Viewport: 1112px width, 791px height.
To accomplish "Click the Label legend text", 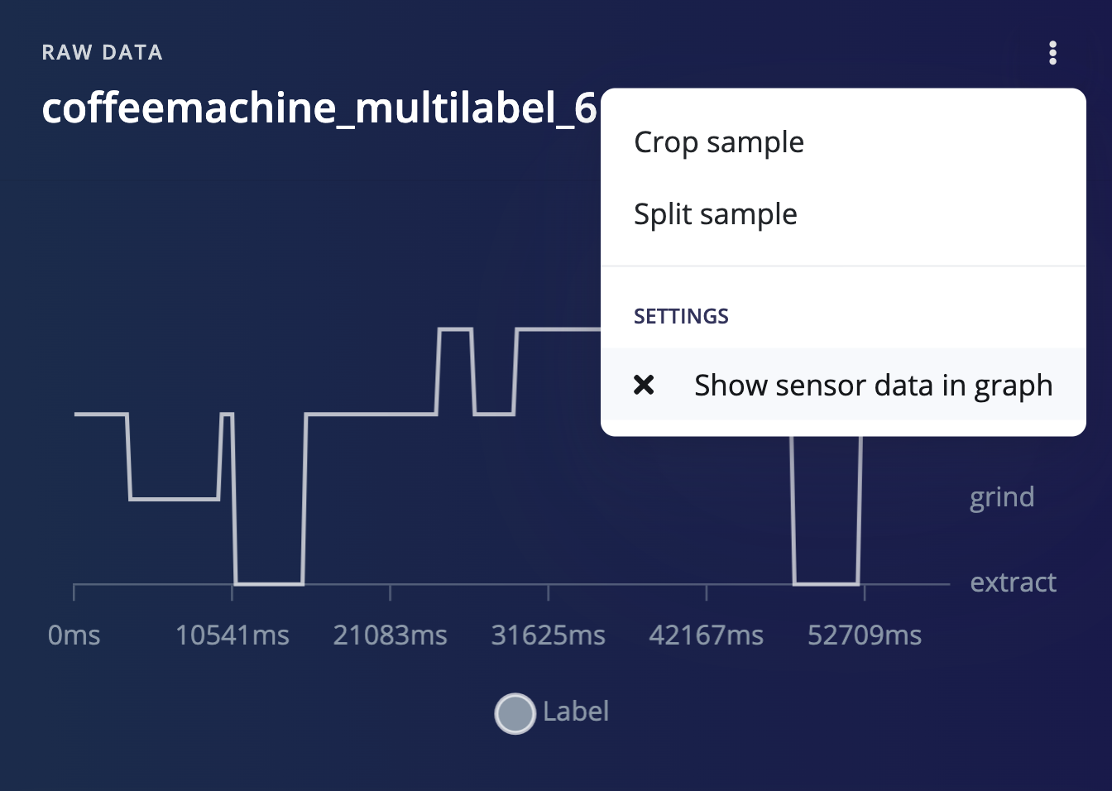I will [x=576, y=712].
